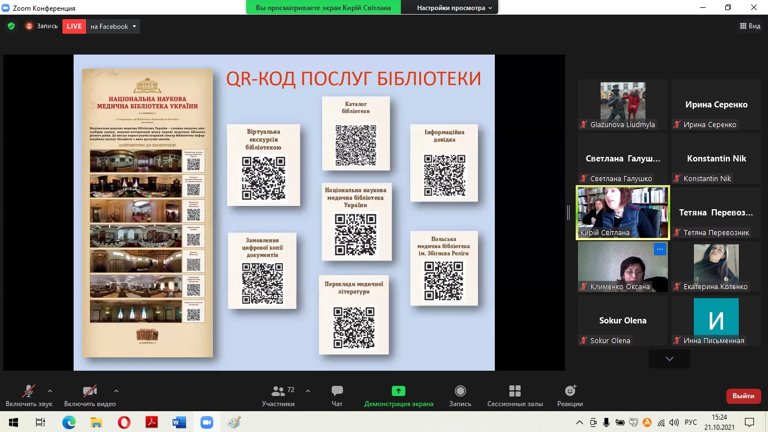Launch Microsoft Edge from the taskbar

tap(69, 422)
